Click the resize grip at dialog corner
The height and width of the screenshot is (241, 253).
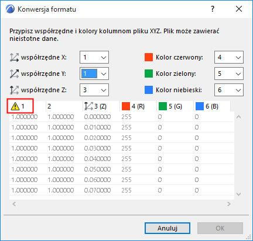click(248, 237)
